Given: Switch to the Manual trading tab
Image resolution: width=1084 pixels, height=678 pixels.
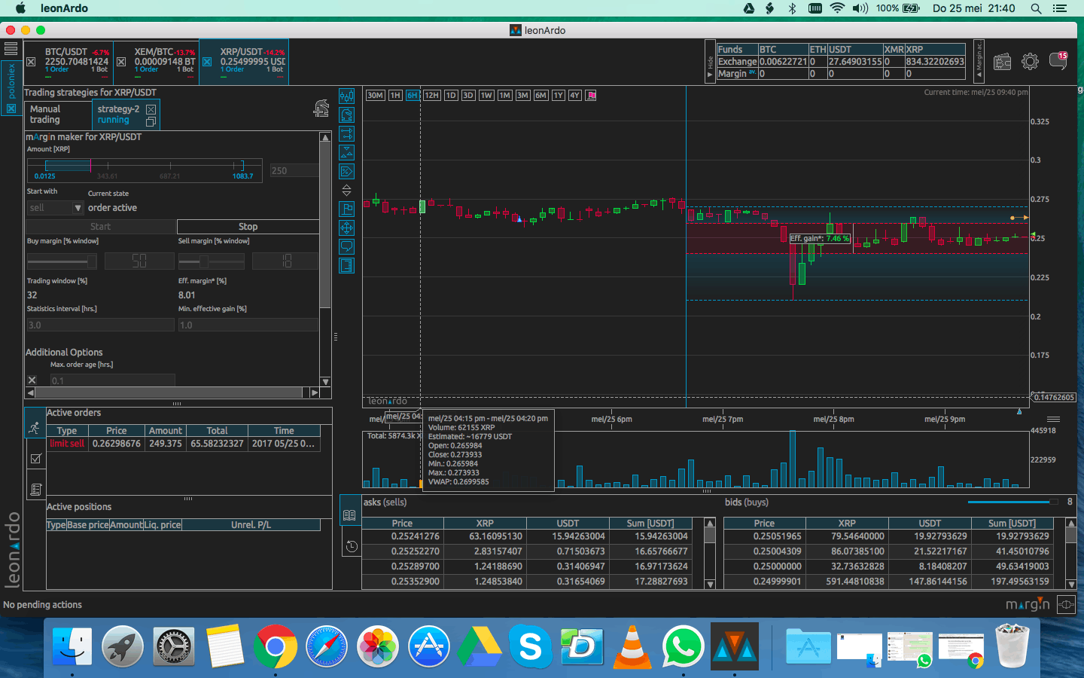Looking at the screenshot, I should click(57, 115).
